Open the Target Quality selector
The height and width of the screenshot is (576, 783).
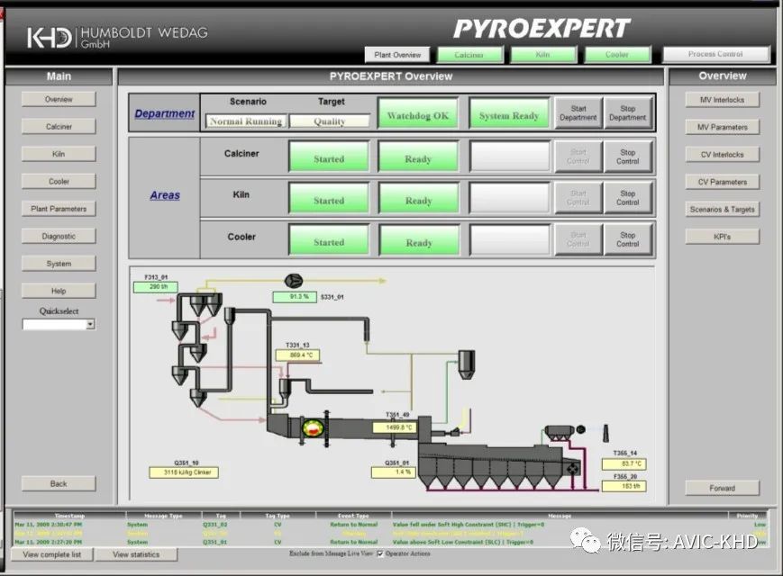pos(329,121)
